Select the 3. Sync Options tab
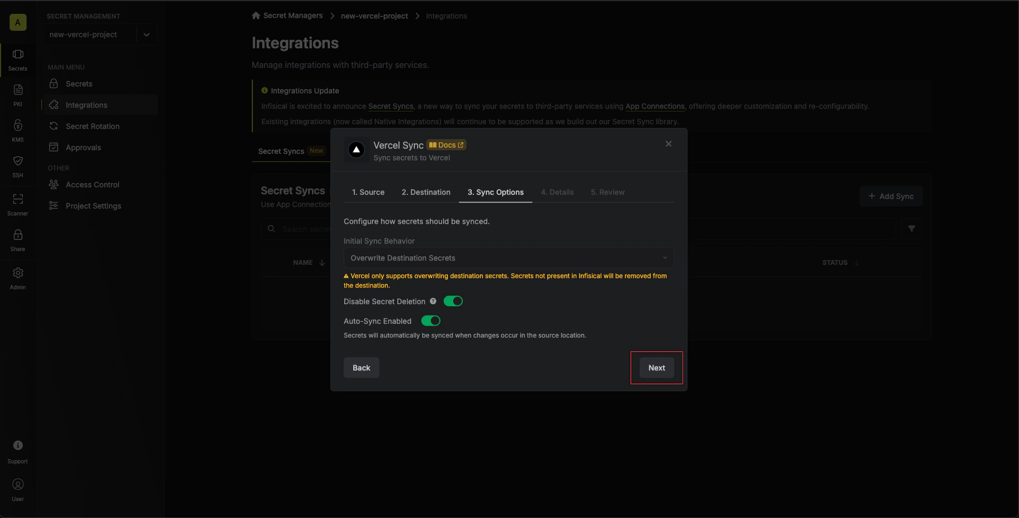This screenshot has height=518, width=1019. tap(496, 192)
